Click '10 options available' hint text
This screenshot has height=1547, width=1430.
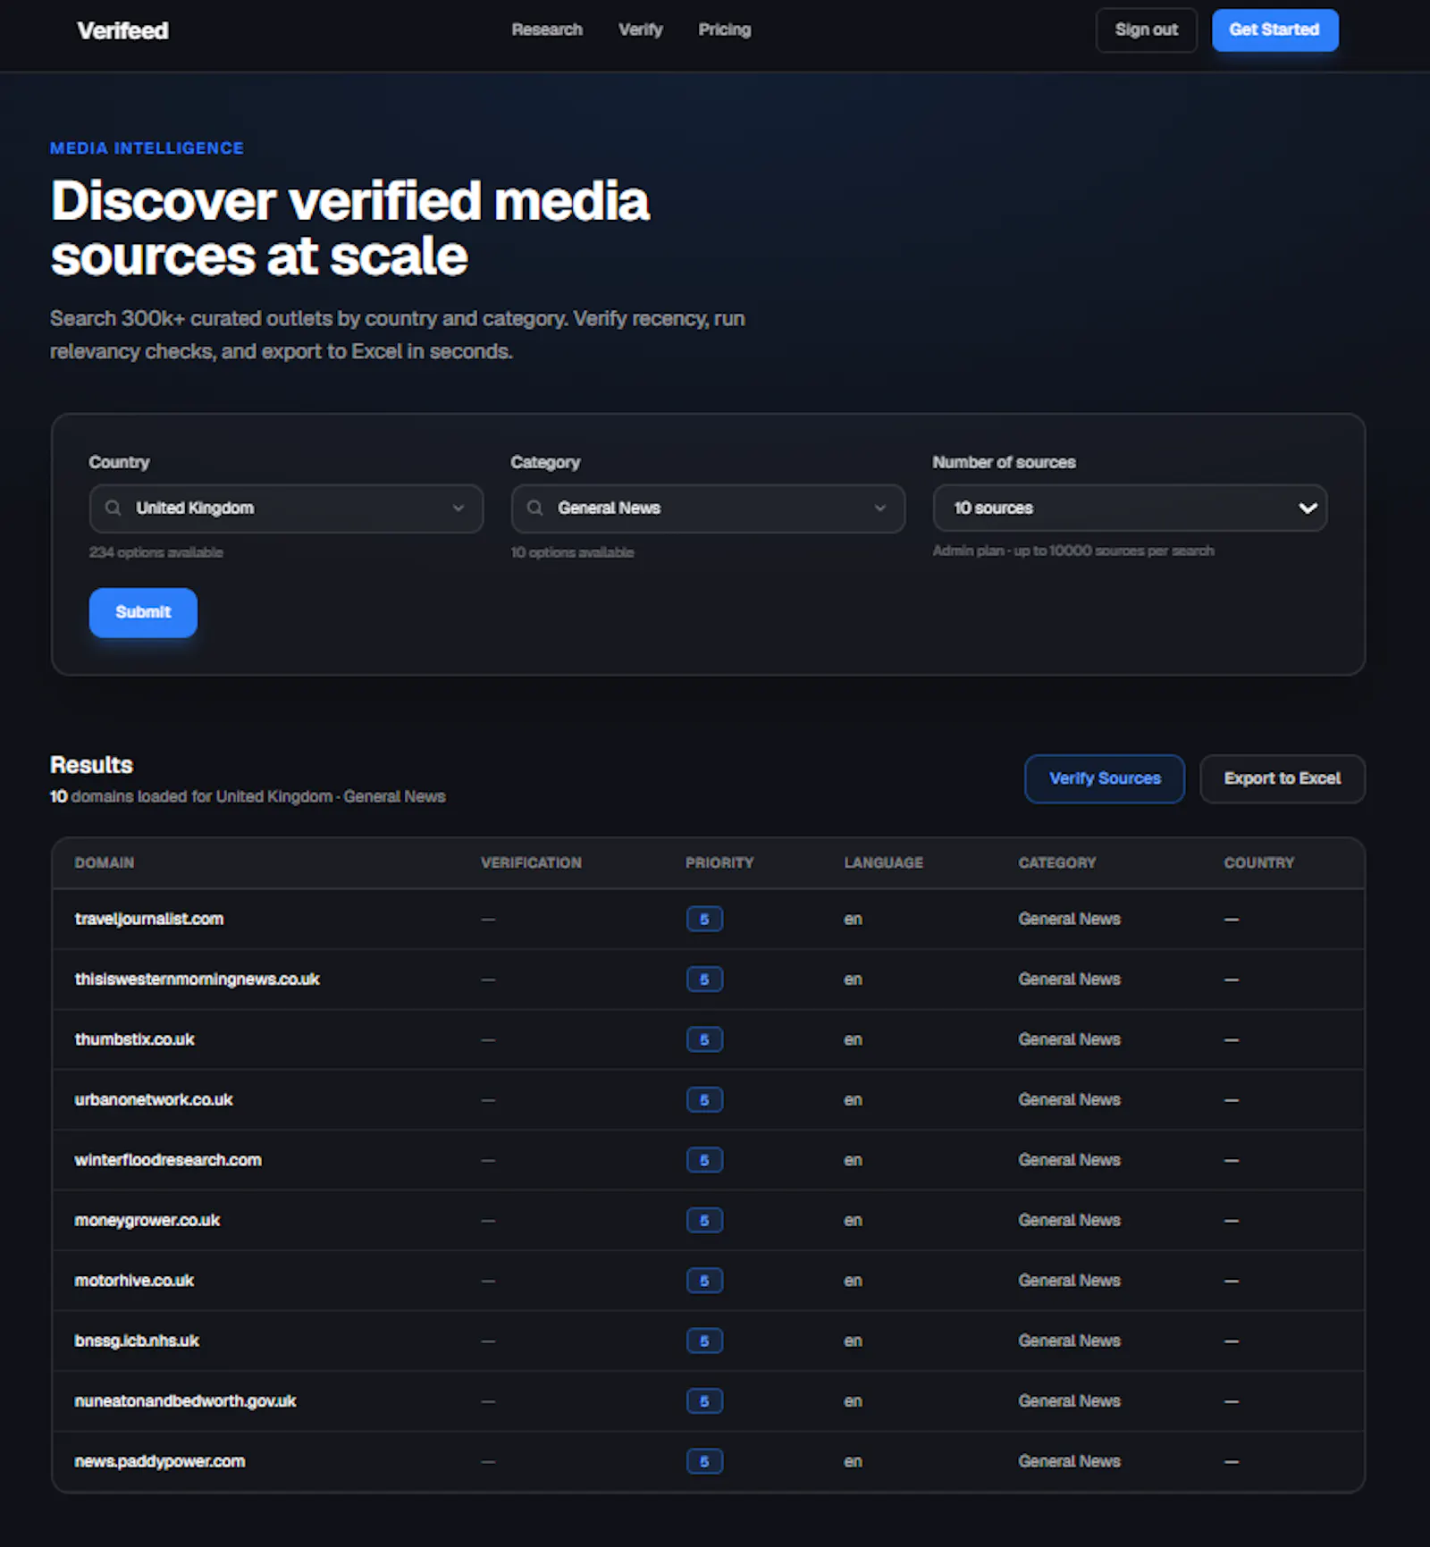pyautogui.click(x=572, y=552)
